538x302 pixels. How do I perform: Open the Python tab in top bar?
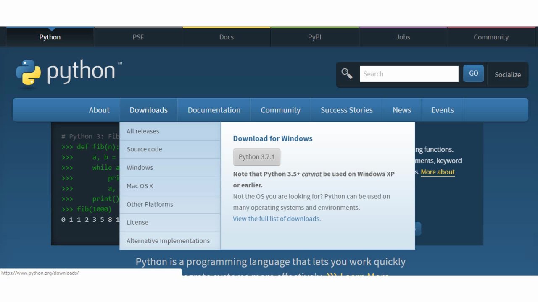pyautogui.click(x=50, y=37)
